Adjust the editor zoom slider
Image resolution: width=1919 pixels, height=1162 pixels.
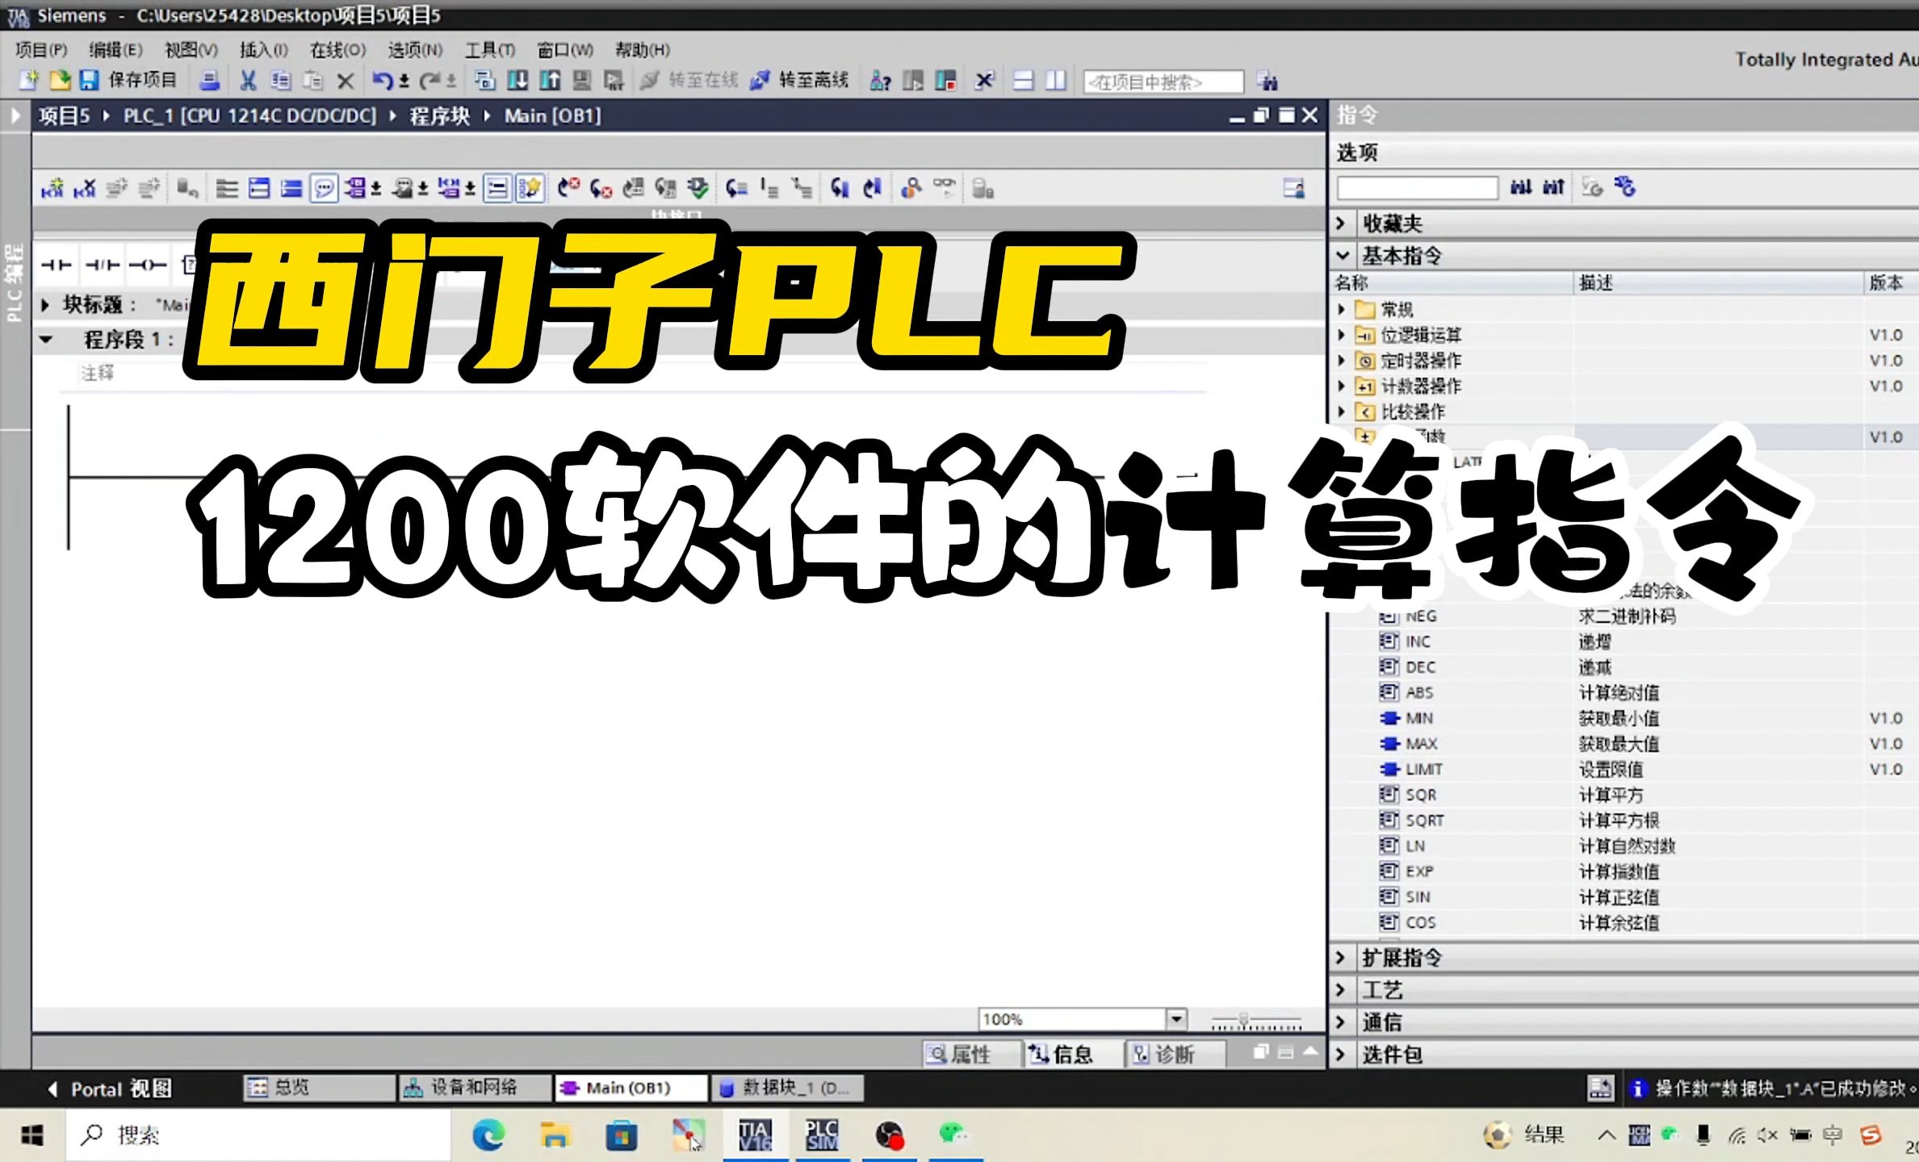click(x=1244, y=1021)
